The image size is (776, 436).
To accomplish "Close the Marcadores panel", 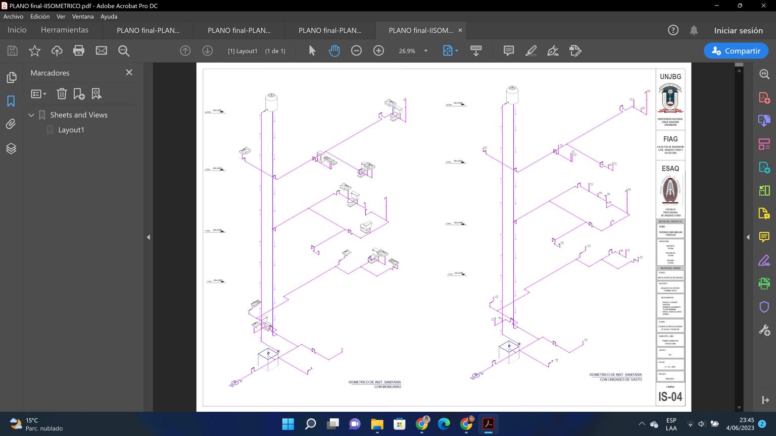I will (x=129, y=73).
